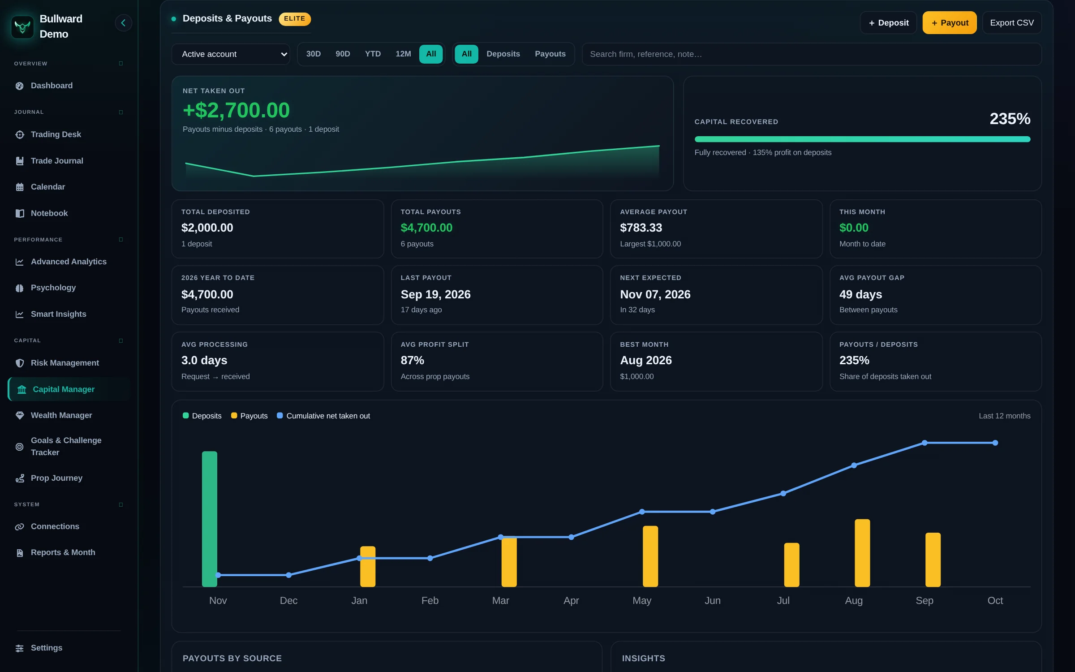Collapse sidebar with the chevron button

pyautogui.click(x=123, y=23)
